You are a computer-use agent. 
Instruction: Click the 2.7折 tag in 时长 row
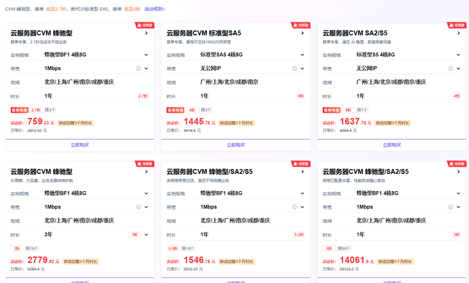click(x=143, y=96)
